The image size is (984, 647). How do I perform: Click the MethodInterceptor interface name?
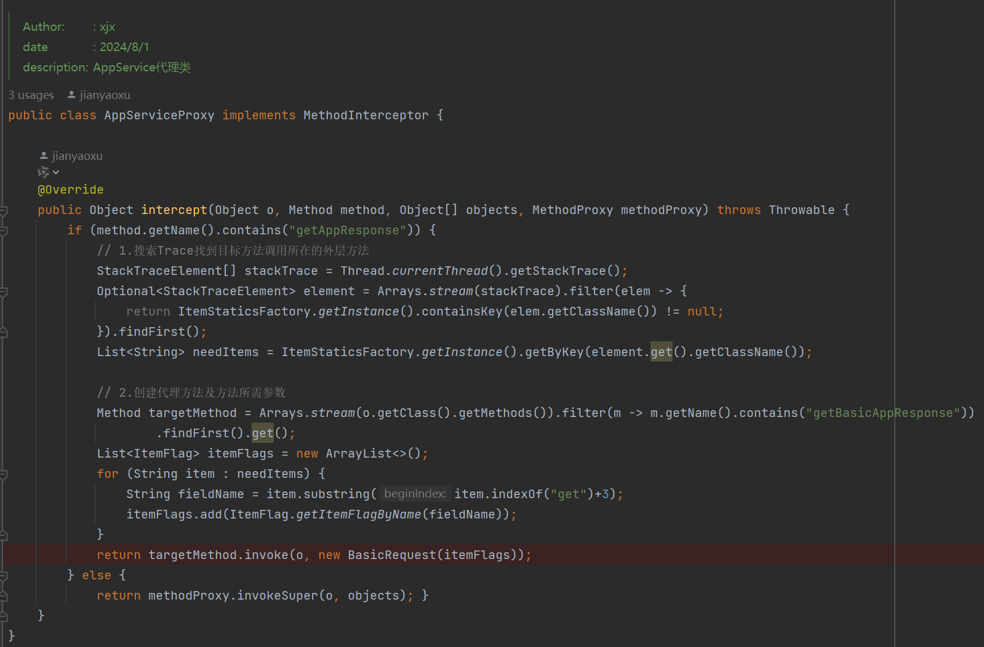366,115
